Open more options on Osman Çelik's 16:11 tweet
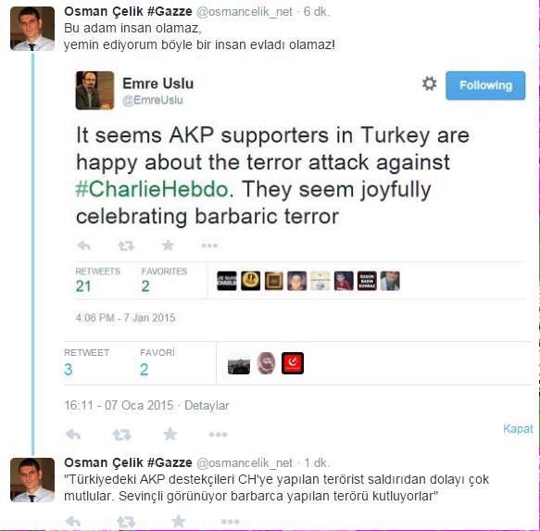540x531 pixels. point(218,435)
